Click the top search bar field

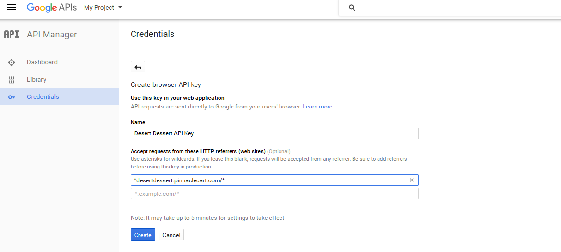450,8
